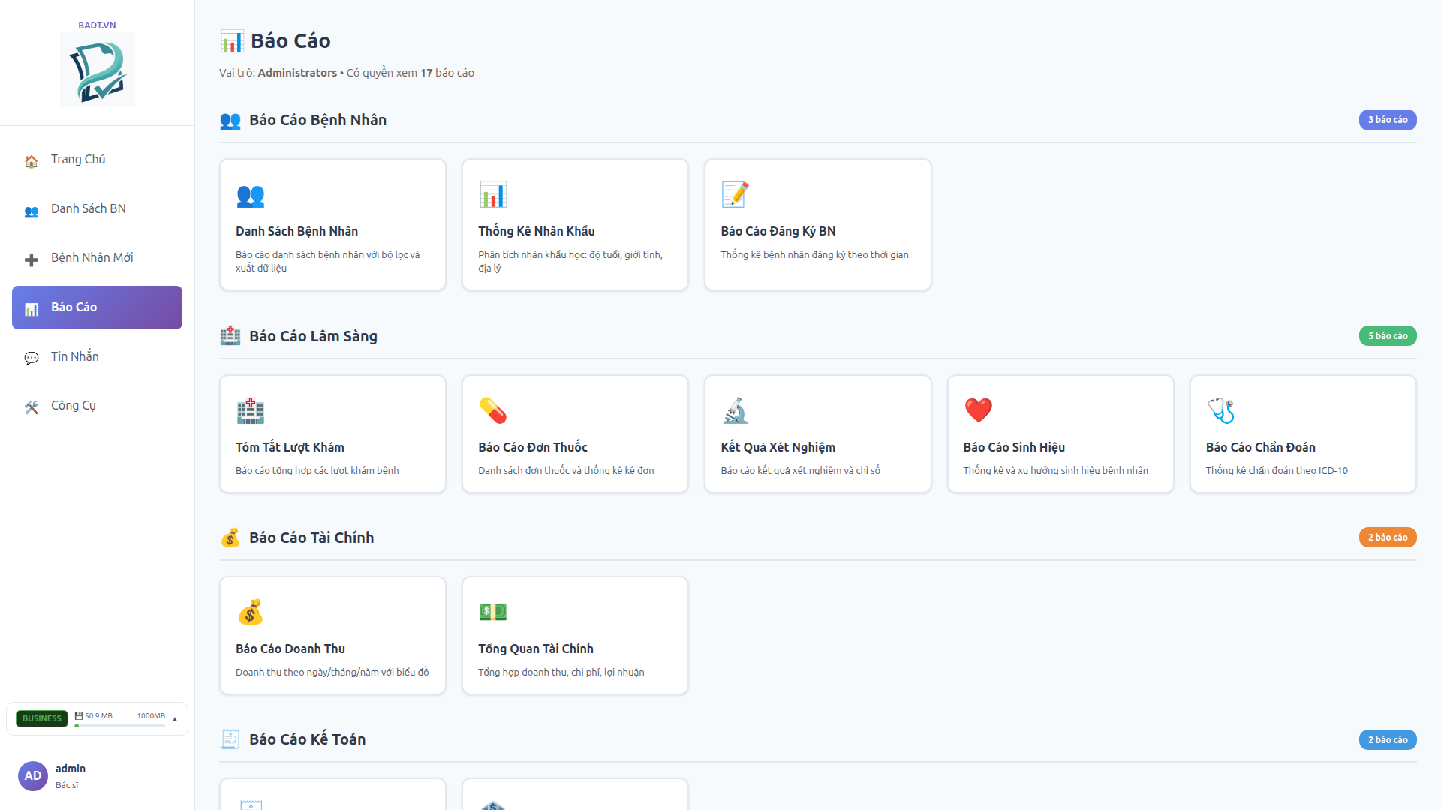
Task: Click the banknote icon on Tổng Quan Tài Chính card
Action: tap(493, 613)
